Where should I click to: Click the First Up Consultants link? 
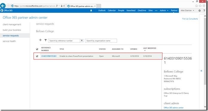click(x=190, y=19)
